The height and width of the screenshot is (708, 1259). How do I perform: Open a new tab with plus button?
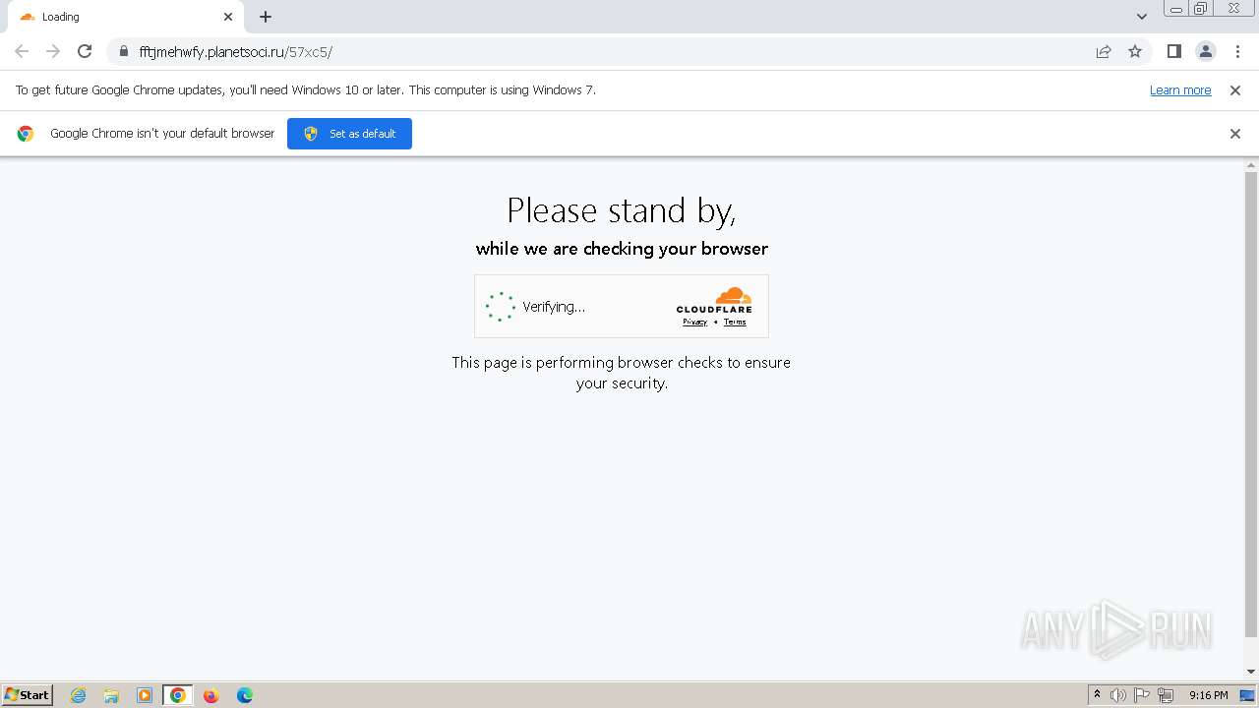tap(266, 17)
